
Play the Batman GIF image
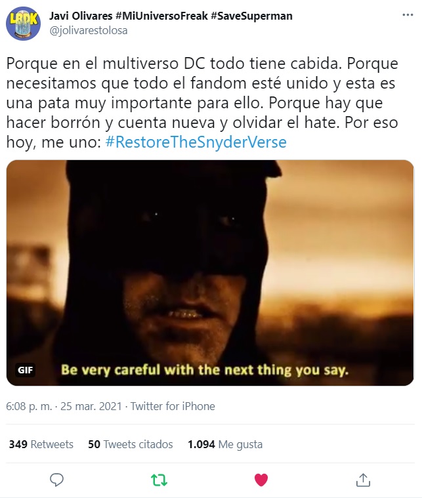click(210, 273)
